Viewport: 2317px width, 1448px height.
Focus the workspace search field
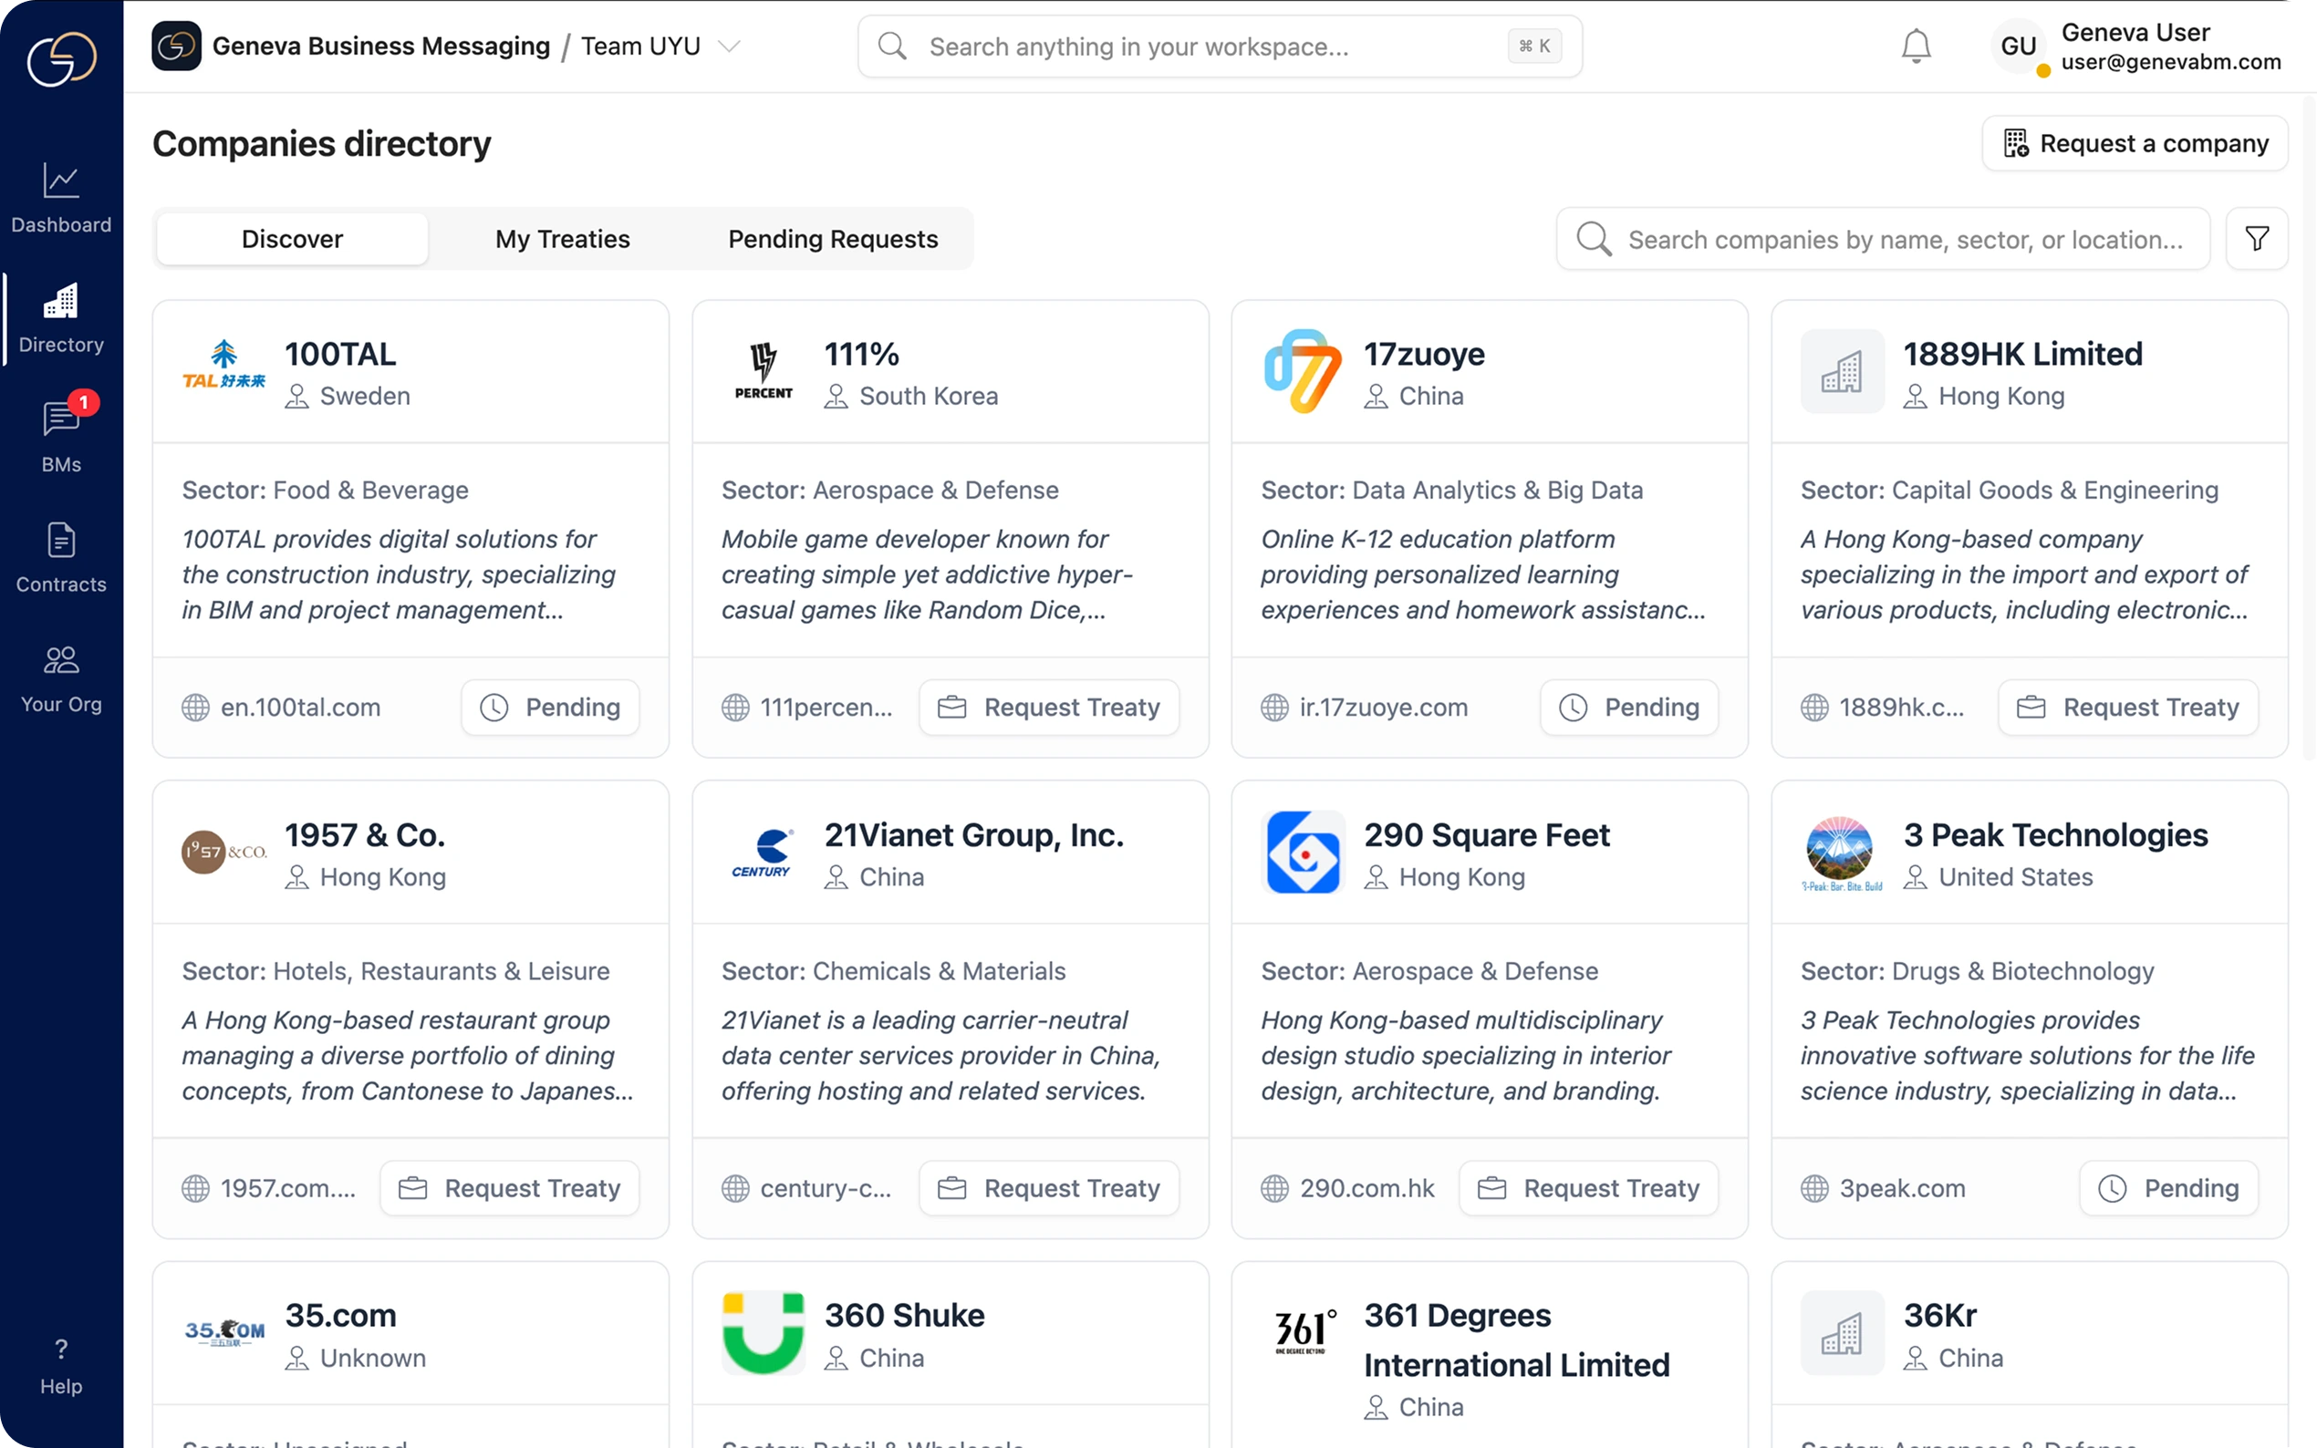tap(1220, 46)
